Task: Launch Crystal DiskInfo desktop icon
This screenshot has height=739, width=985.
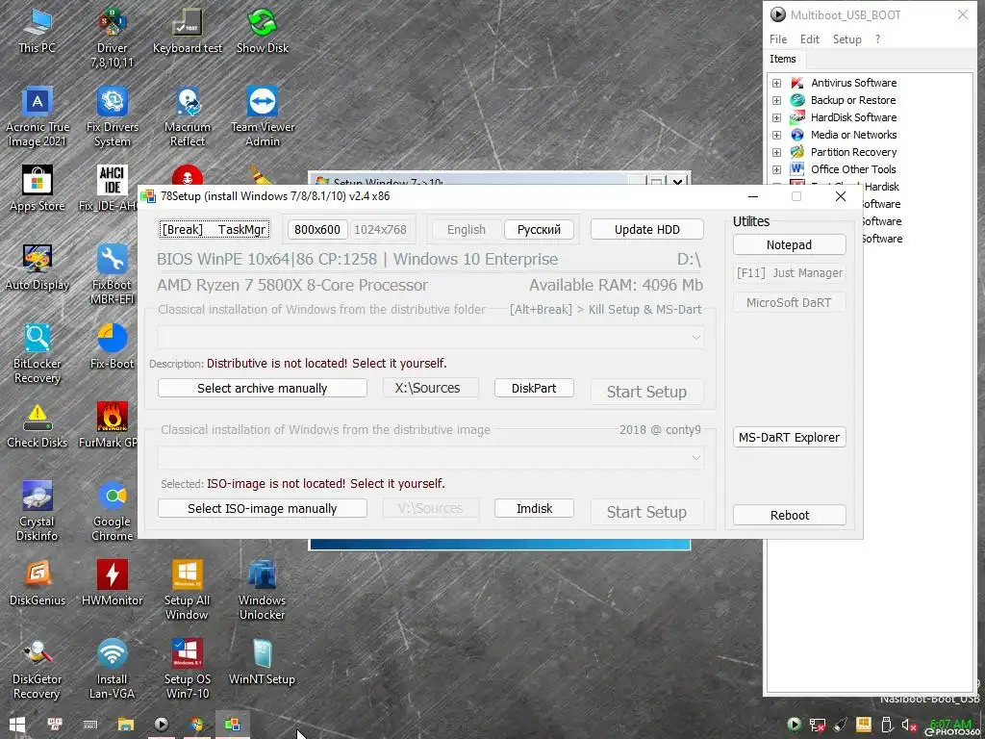Action: [38, 512]
